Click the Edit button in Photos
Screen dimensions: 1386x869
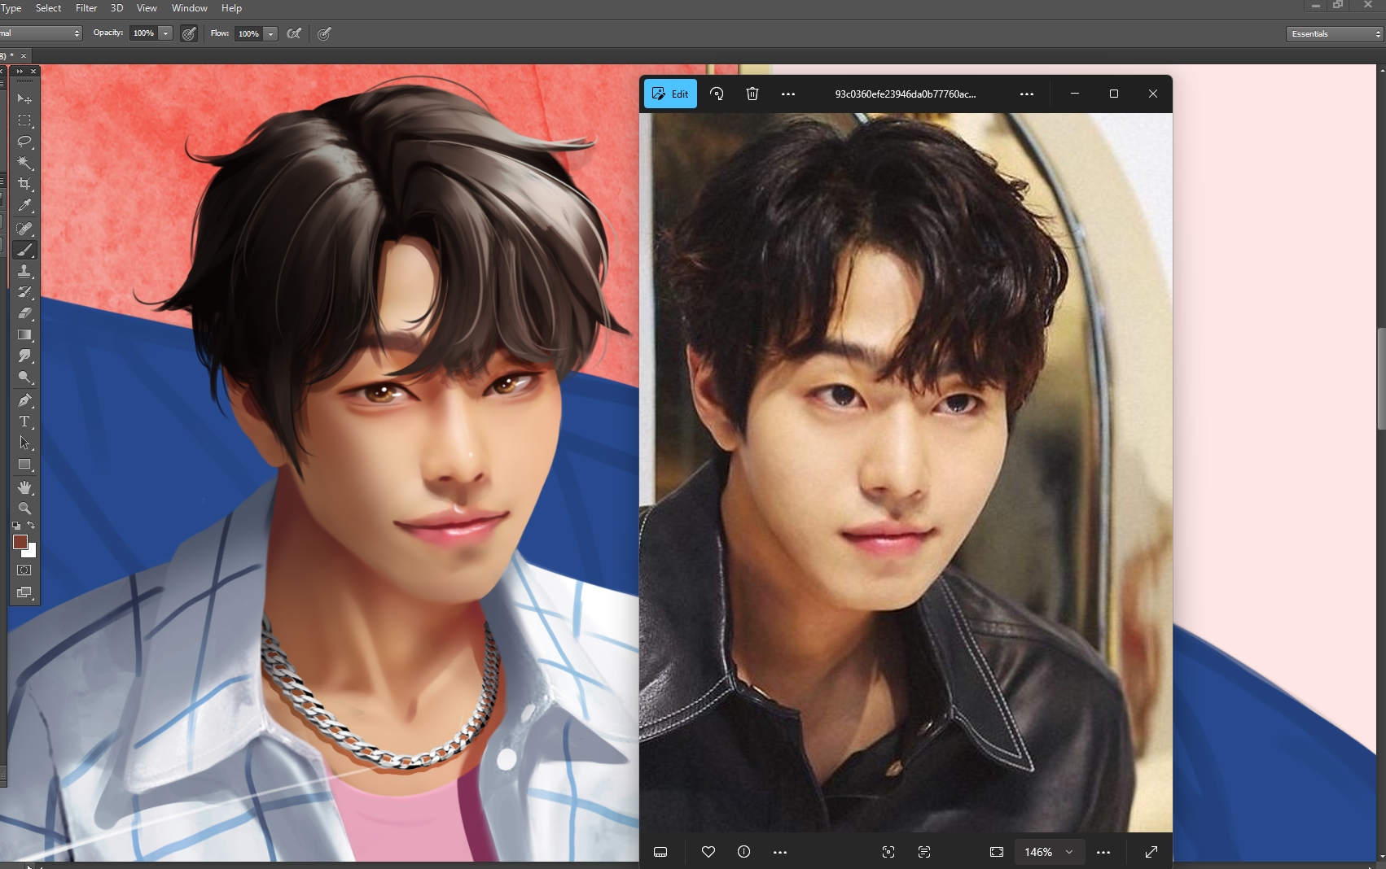click(x=670, y=94)
